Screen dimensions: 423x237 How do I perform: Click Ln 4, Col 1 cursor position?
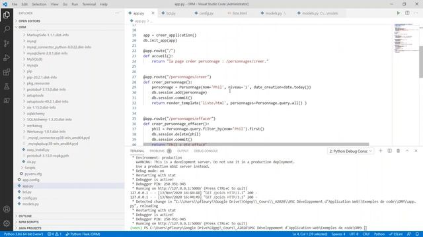(x=310, y=234)
